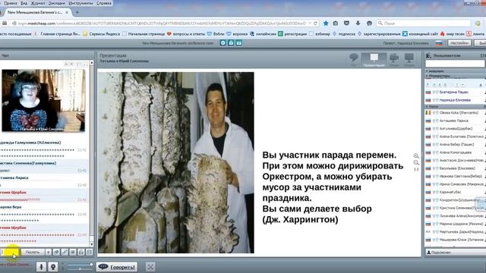Select guest Карина Кубас
The height and width of the screenshot is (273, 486).
pyautogui.click(x=450, y=192)
